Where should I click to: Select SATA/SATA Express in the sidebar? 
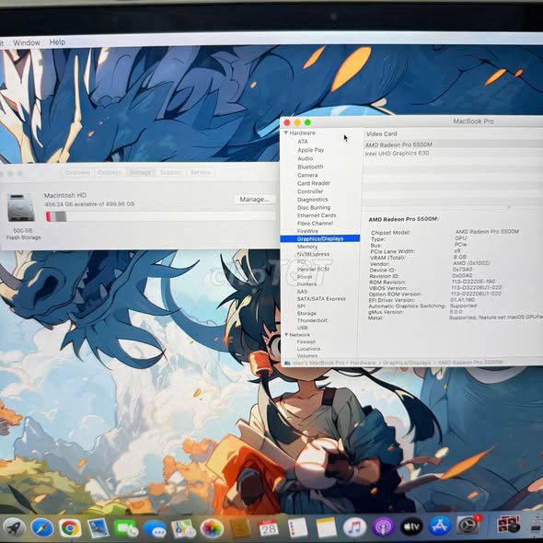click(x=321, y=298)
